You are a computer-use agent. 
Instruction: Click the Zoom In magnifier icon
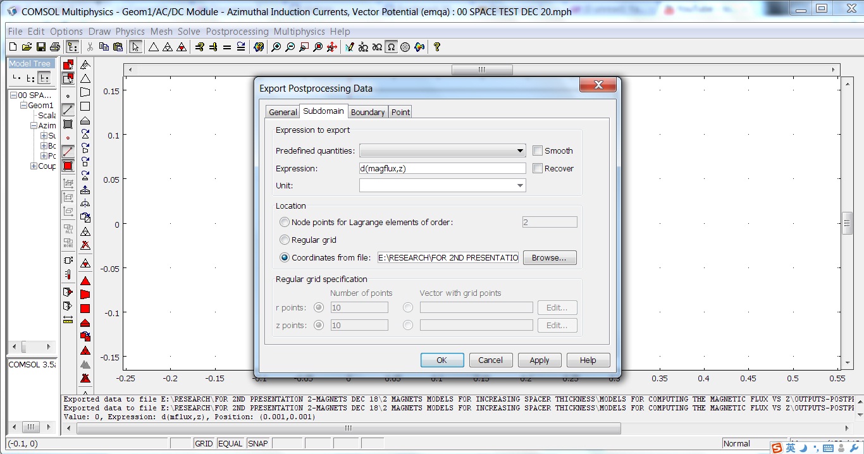(276, 47)
